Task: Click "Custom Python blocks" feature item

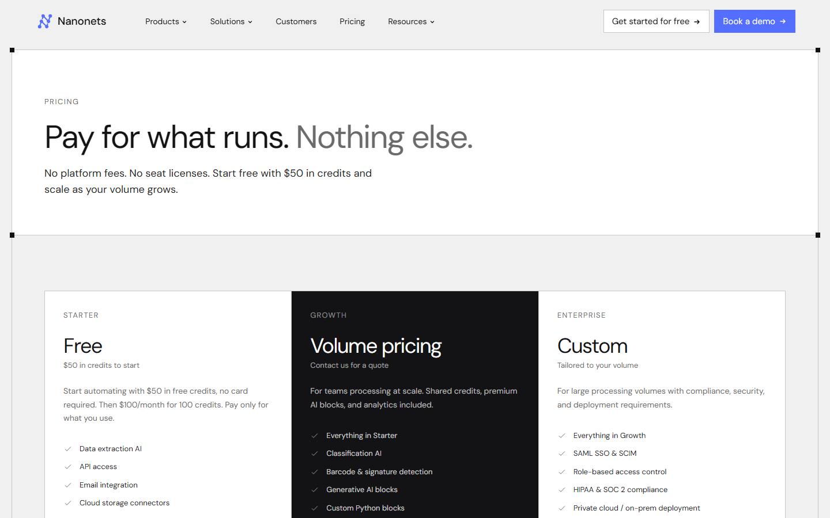Action: coord(365,508)
